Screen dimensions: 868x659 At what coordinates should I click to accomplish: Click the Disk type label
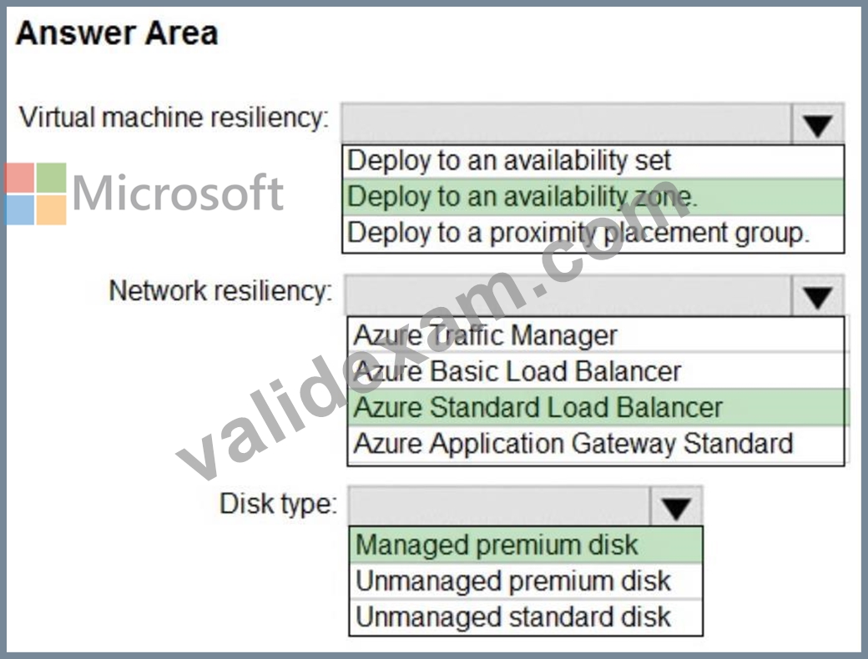[x=278, y=504]
